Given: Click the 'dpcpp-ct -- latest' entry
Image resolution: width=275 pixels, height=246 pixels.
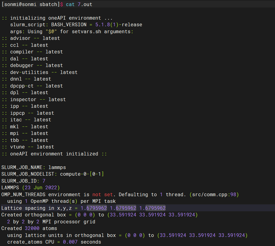Looking at the screenshot, I should [x=36, y=86].
